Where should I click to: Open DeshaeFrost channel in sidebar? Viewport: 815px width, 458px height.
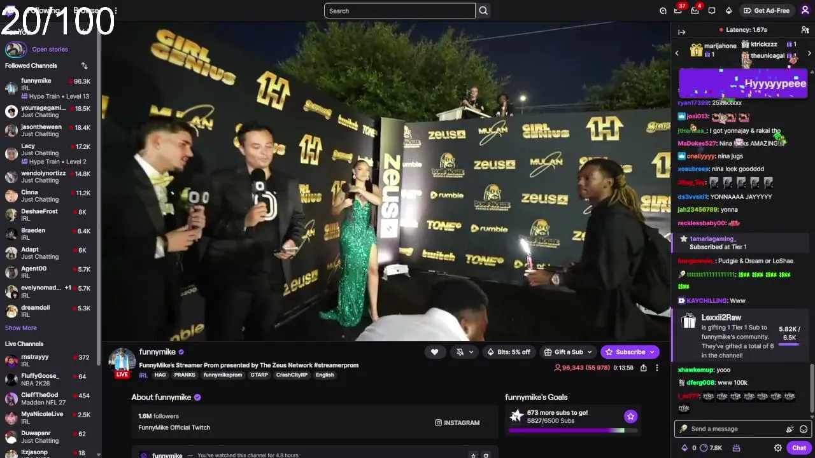click(x=48, y=215)
